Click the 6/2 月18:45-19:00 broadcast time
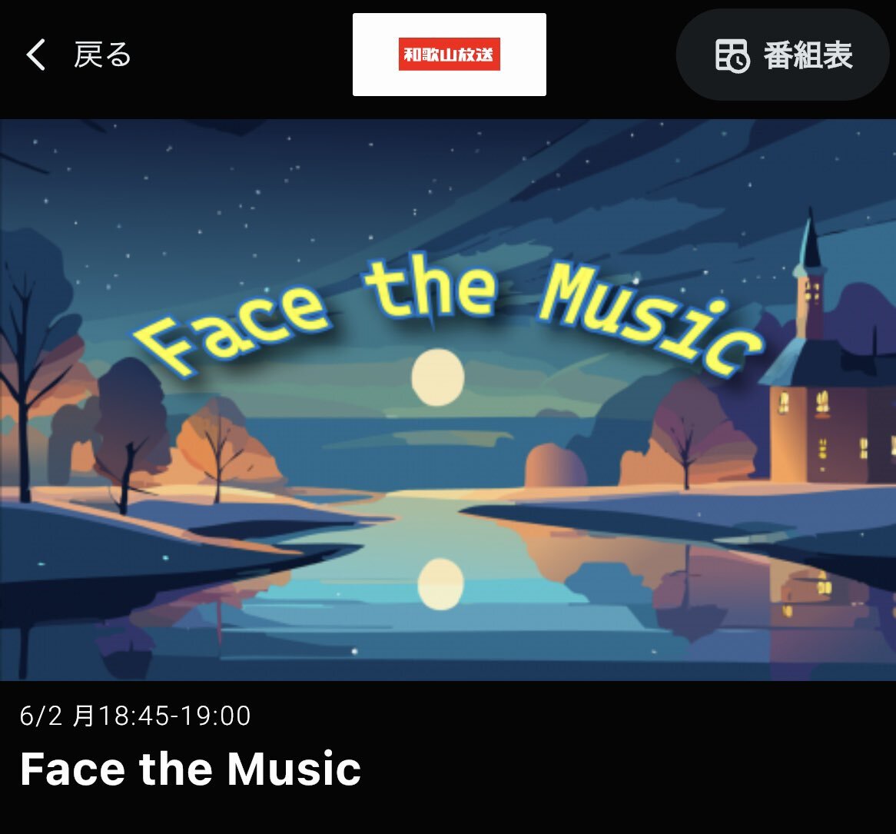The height and width of the screenshot is (834, 896). (134, 716)
